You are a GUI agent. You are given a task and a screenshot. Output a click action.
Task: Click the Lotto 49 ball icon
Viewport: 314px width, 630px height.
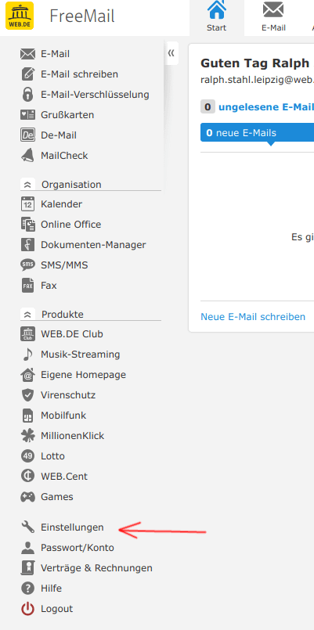[27, 456]
